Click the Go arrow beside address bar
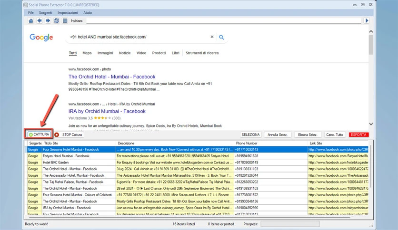 [367, 20]
